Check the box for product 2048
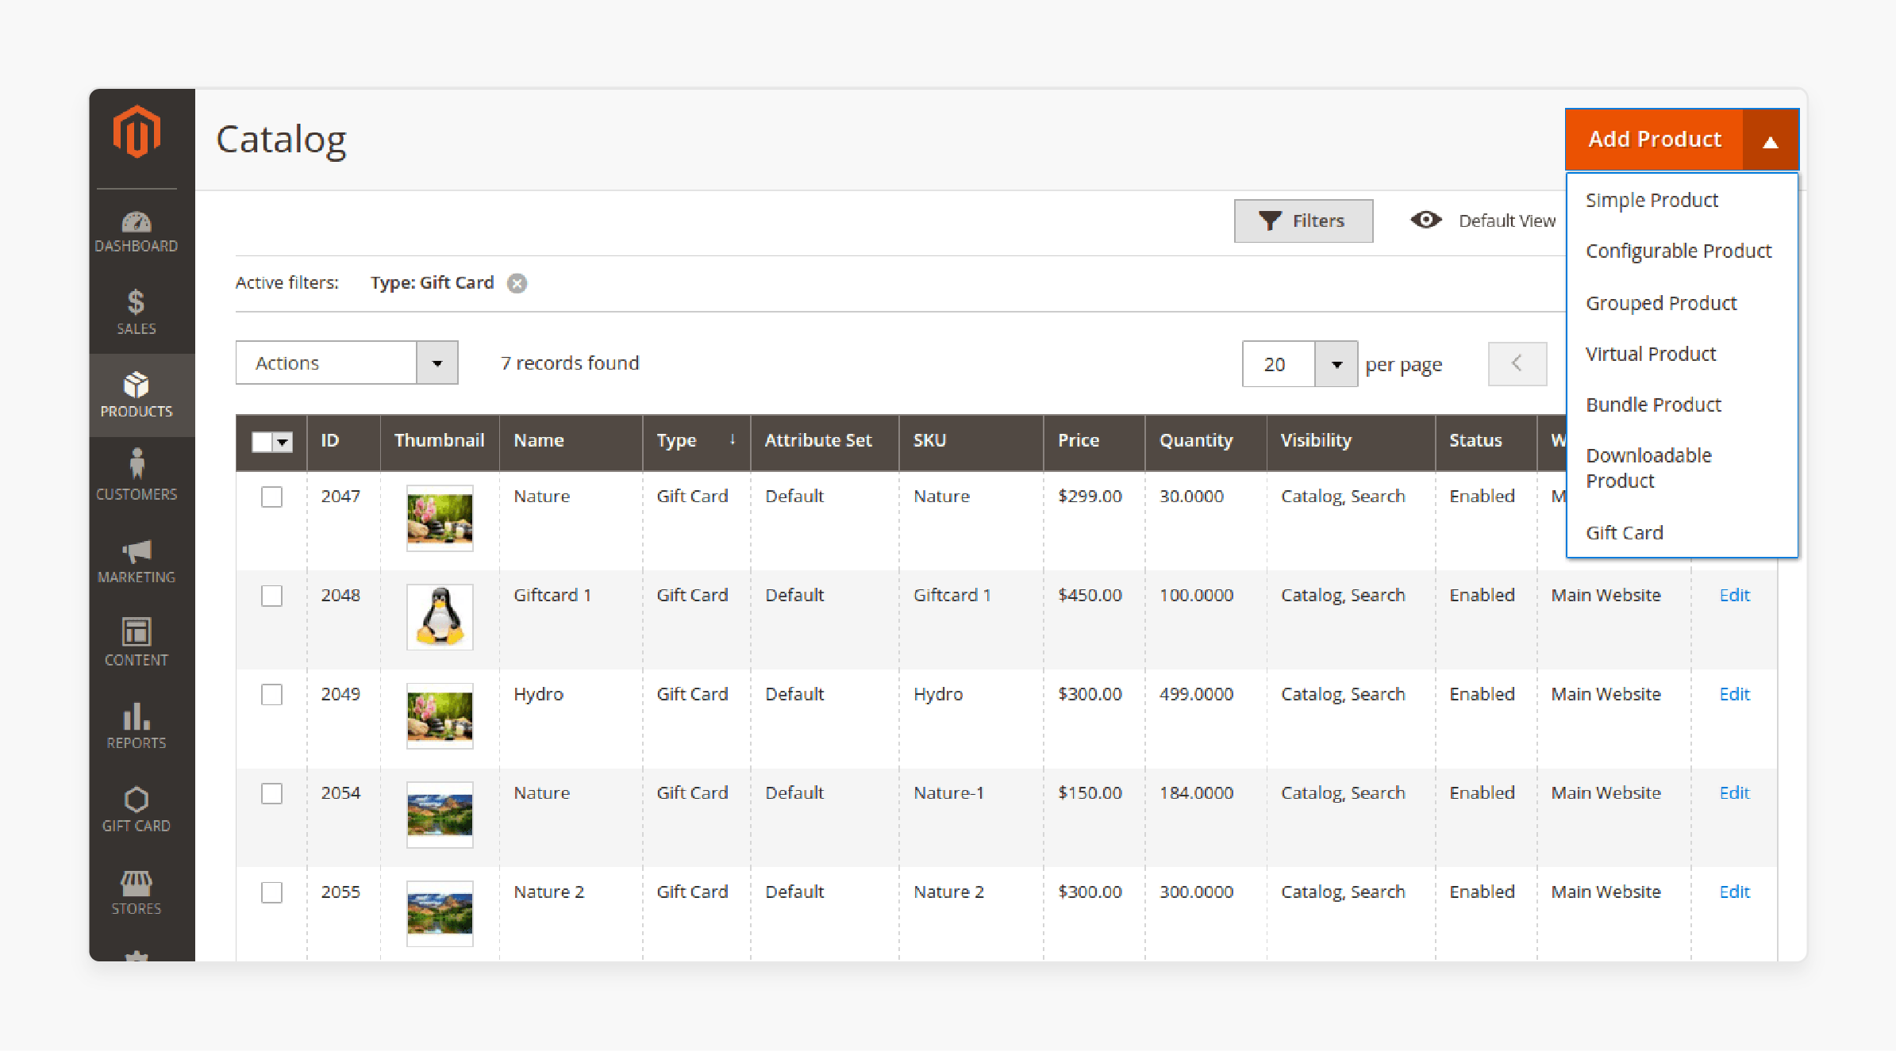 coord(272,596)
